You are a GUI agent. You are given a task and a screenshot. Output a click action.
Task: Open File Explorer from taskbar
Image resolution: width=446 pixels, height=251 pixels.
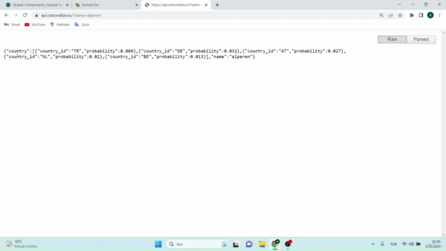[x=262, y=244]
